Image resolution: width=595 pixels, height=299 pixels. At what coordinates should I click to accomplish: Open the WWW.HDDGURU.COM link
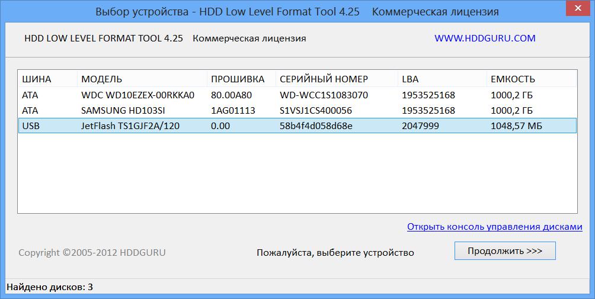click(485, 38)
